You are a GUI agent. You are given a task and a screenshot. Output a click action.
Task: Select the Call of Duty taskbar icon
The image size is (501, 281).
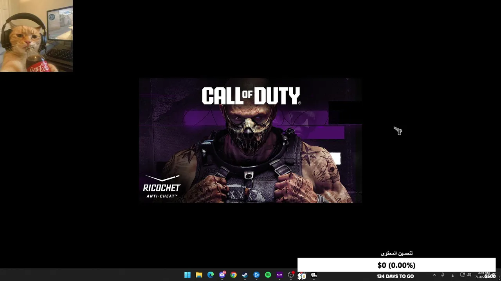pos(314,275)
